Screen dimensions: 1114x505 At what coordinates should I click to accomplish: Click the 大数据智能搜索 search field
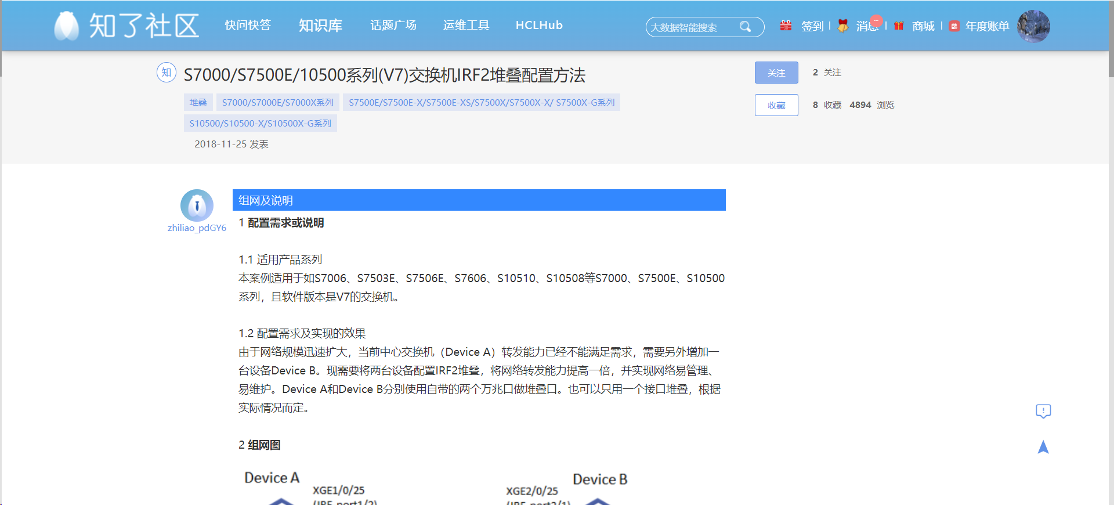(x=705, y=27)
